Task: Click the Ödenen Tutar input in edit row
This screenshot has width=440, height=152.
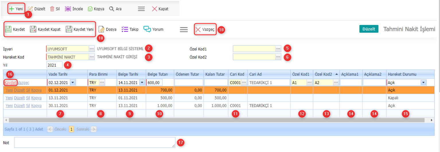Action: (189, 82)
